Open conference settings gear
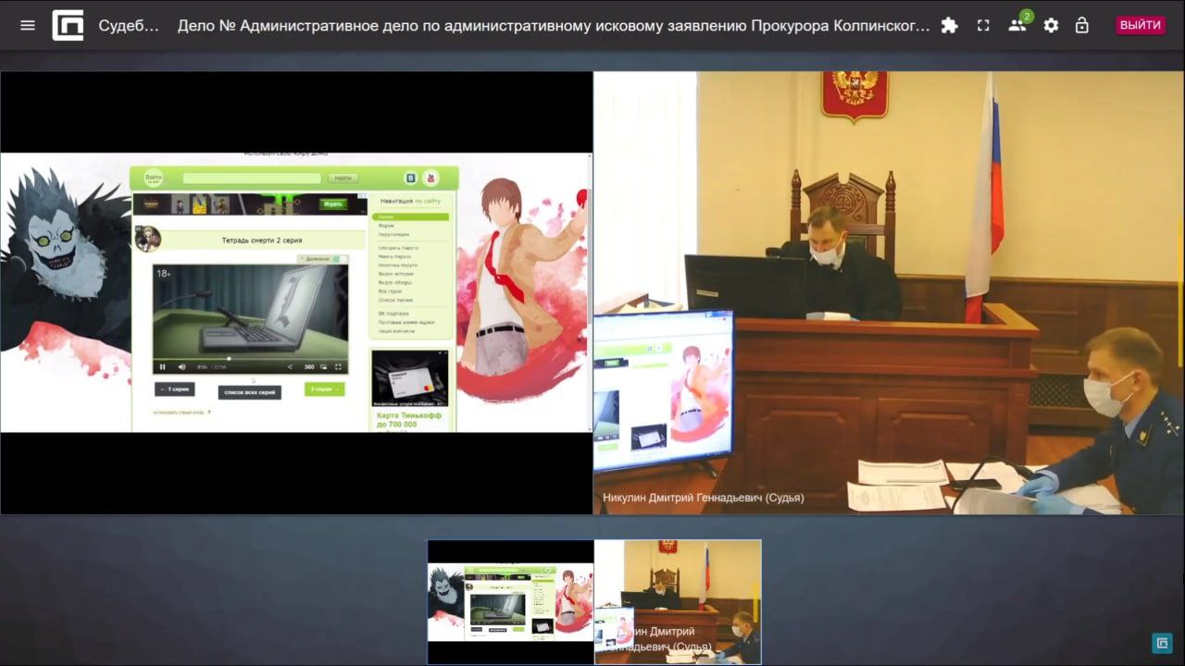This screenshot has width=1185, height=666. click(x=1051, y=25)
